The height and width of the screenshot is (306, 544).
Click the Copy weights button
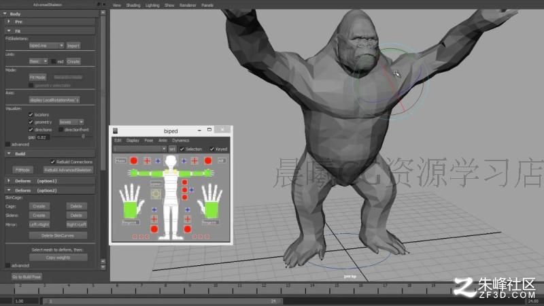[58, 258]
